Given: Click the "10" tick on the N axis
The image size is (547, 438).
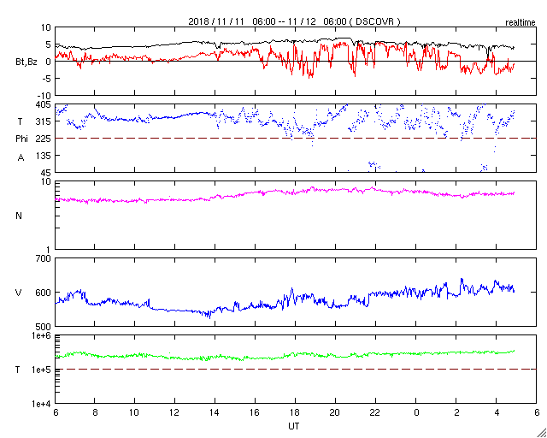Looking at the screenshot, I should pos(47,182).
